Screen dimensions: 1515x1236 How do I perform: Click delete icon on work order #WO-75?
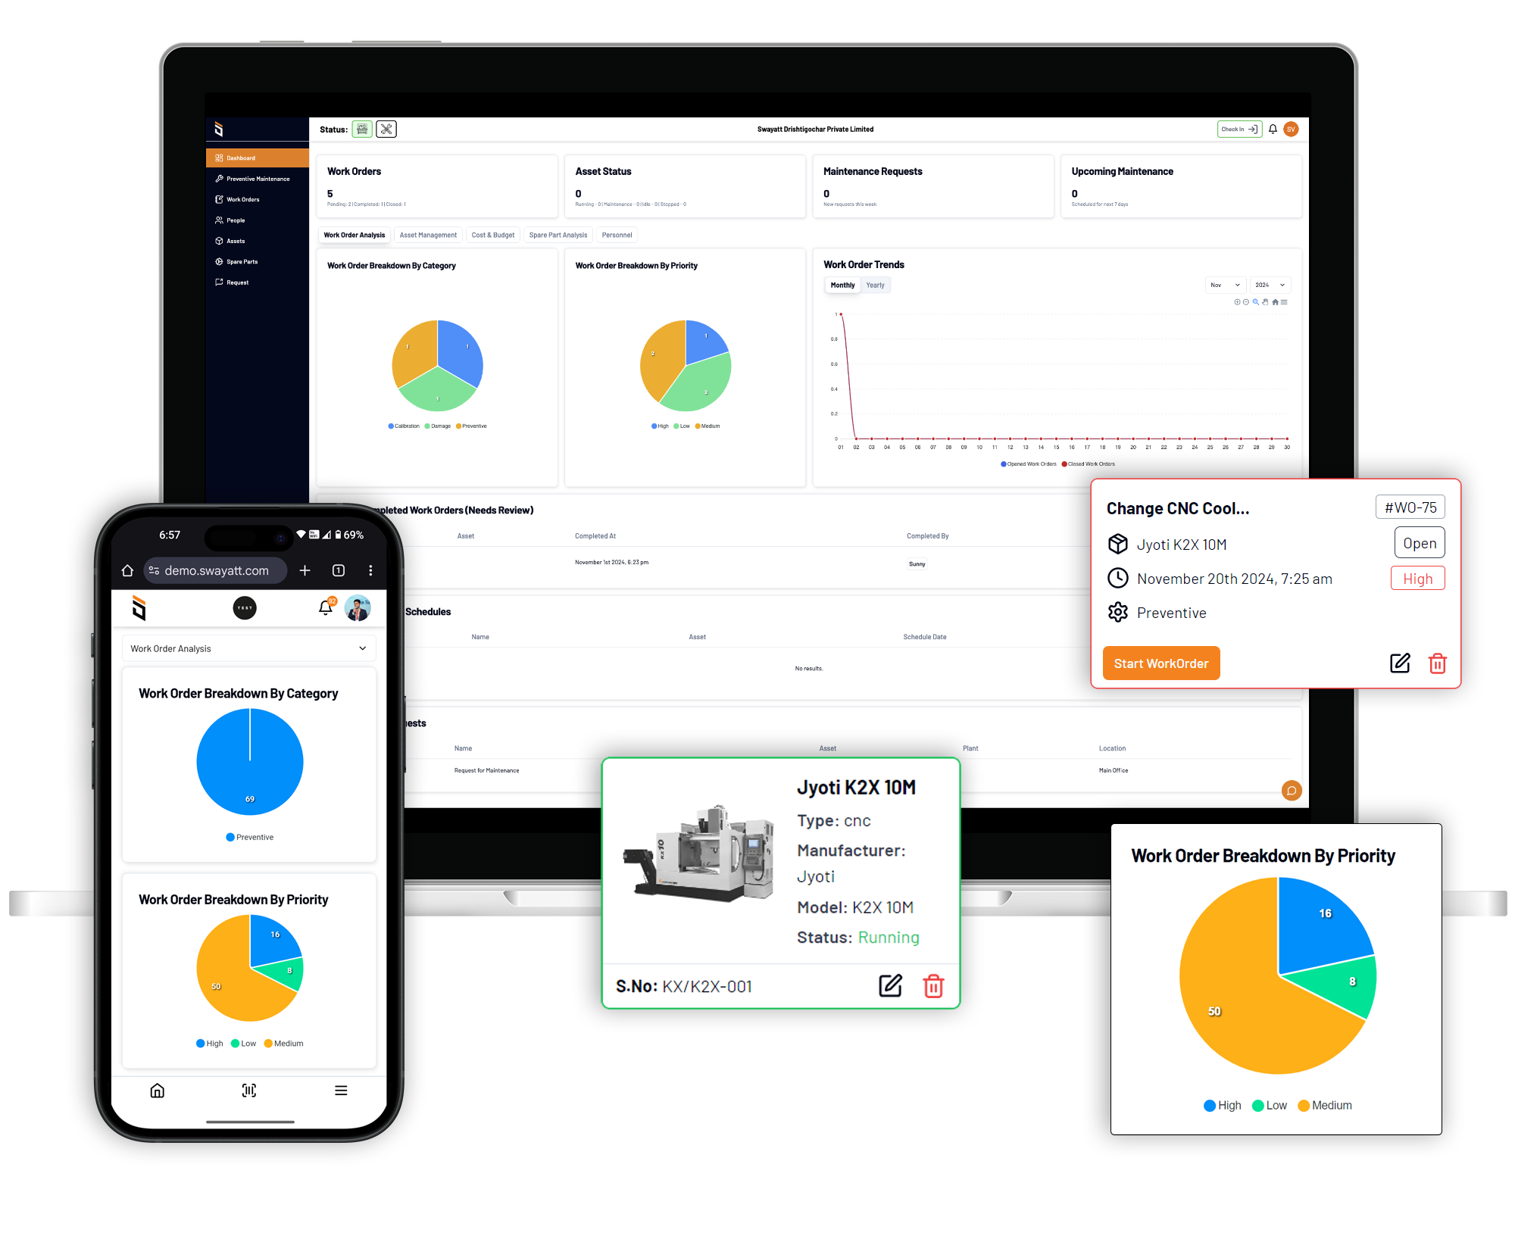[1437, 663]
